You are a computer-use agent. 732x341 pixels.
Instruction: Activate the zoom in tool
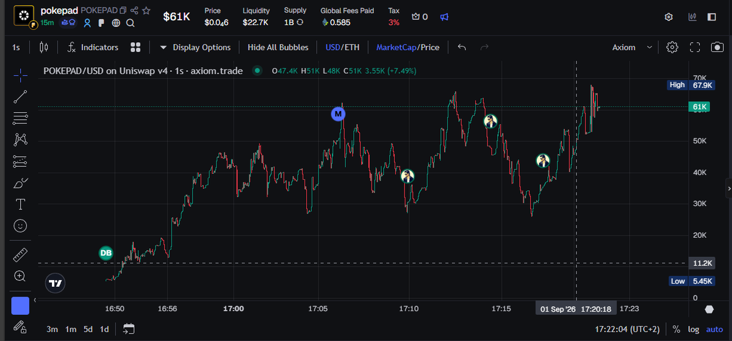(20, 276)
